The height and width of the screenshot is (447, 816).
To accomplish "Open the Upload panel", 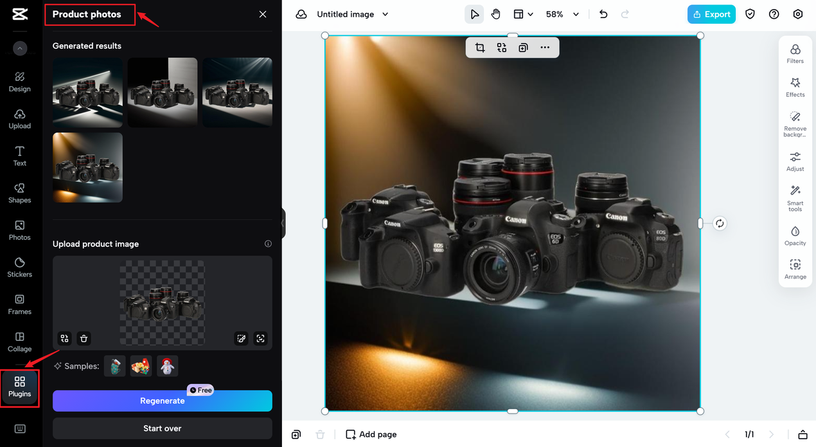I will pyautogui.click(x=20, y=119).
